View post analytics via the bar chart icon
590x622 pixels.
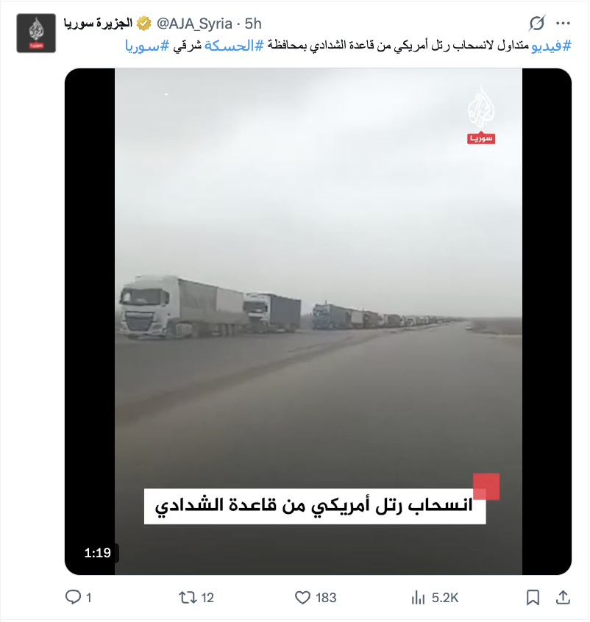point(418,598)
